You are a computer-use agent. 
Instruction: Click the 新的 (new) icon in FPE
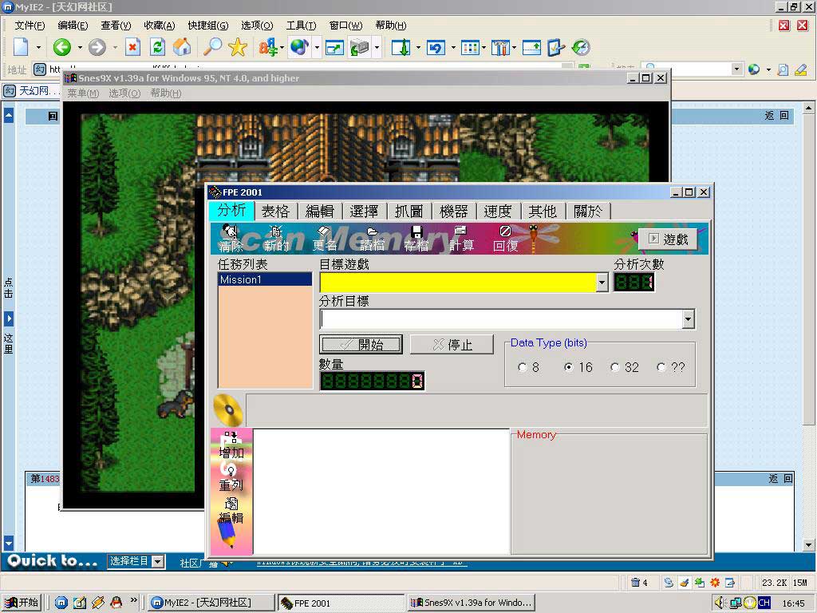coord(275,238)
